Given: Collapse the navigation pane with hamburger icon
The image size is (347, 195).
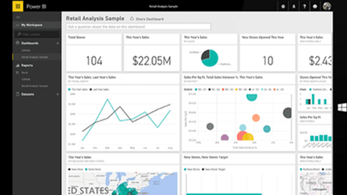Looking at the screenshot, I should [x=18, y=17].
